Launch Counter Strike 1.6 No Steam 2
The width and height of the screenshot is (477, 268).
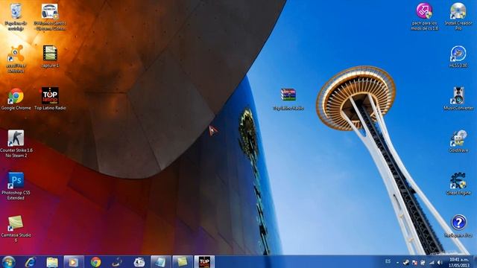(16, 144)
